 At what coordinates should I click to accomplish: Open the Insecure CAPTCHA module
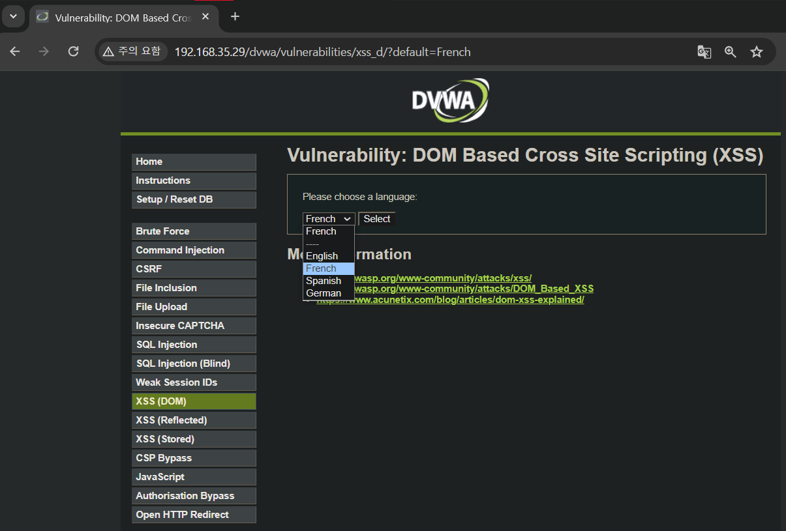[194, 326]
